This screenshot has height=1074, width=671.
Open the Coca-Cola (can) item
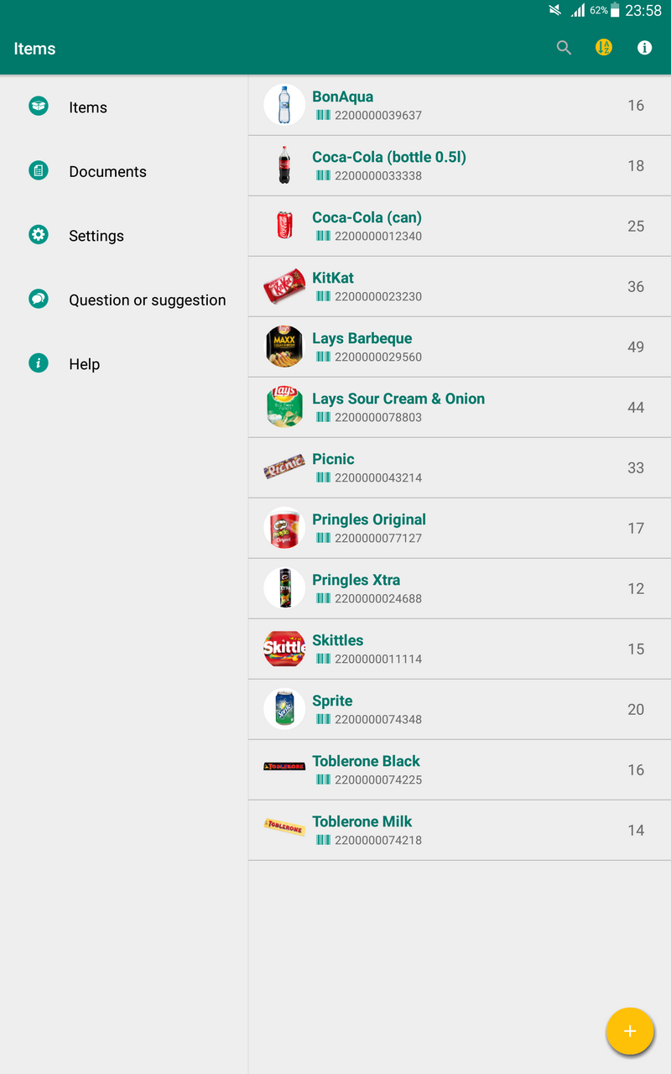coord(367,218)
